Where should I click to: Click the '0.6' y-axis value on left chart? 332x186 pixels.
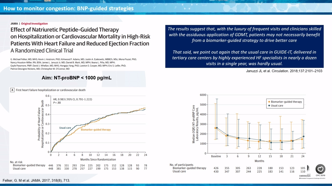click(x=47, y=96)
